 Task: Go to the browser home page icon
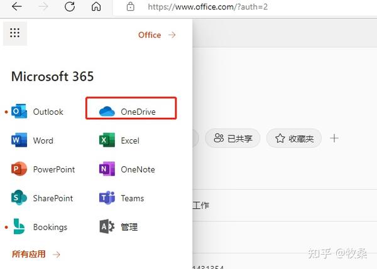coord(96,6)
